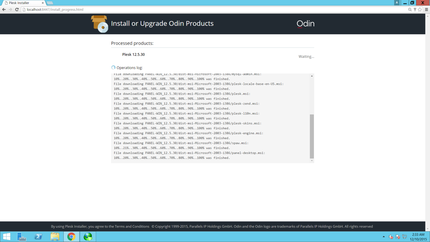
Task: Click the plesk-engine.msi download log line
Action: click(188, 133)
